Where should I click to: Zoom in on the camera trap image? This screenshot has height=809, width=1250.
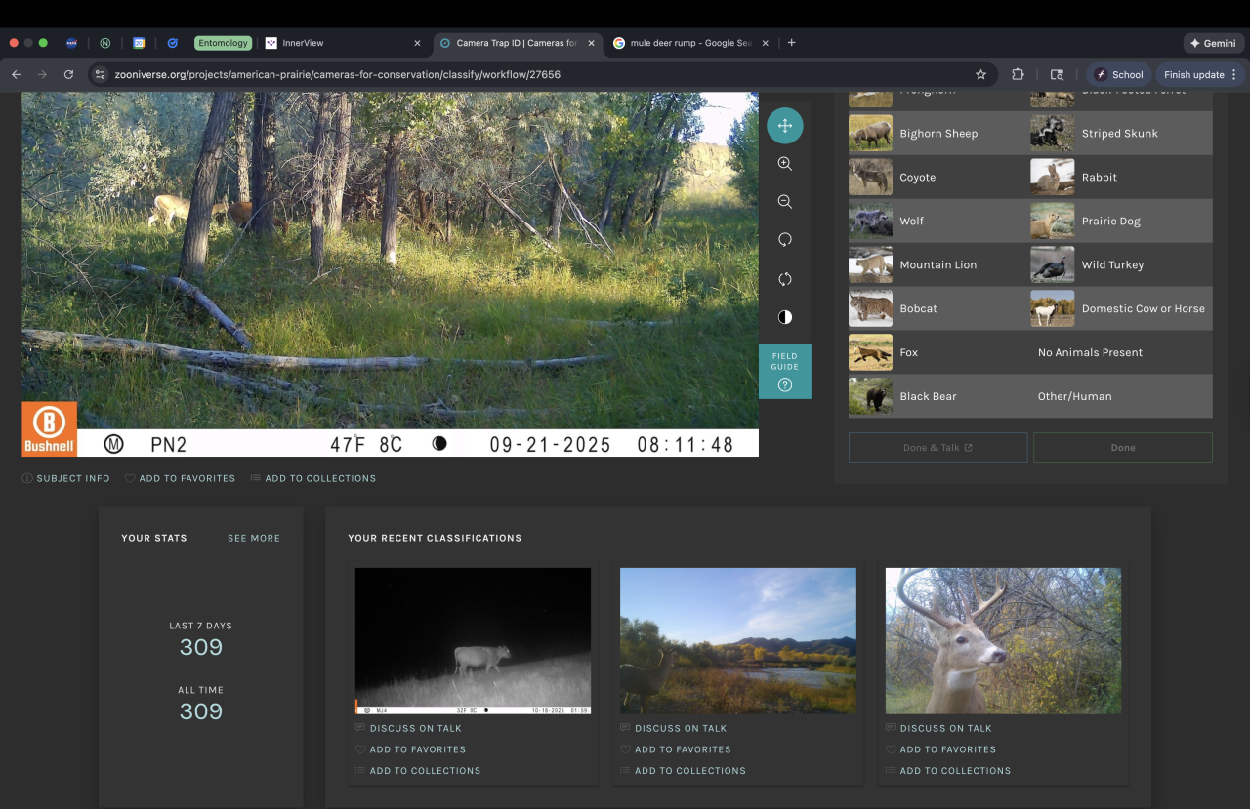point(784,164)
